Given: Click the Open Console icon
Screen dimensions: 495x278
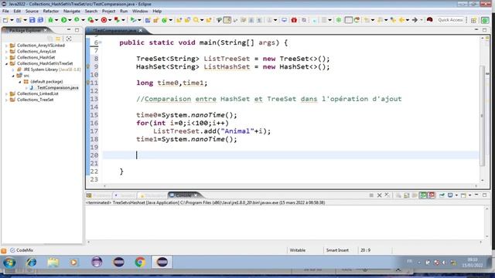Looking at the screenshot, I should [463, 195].
